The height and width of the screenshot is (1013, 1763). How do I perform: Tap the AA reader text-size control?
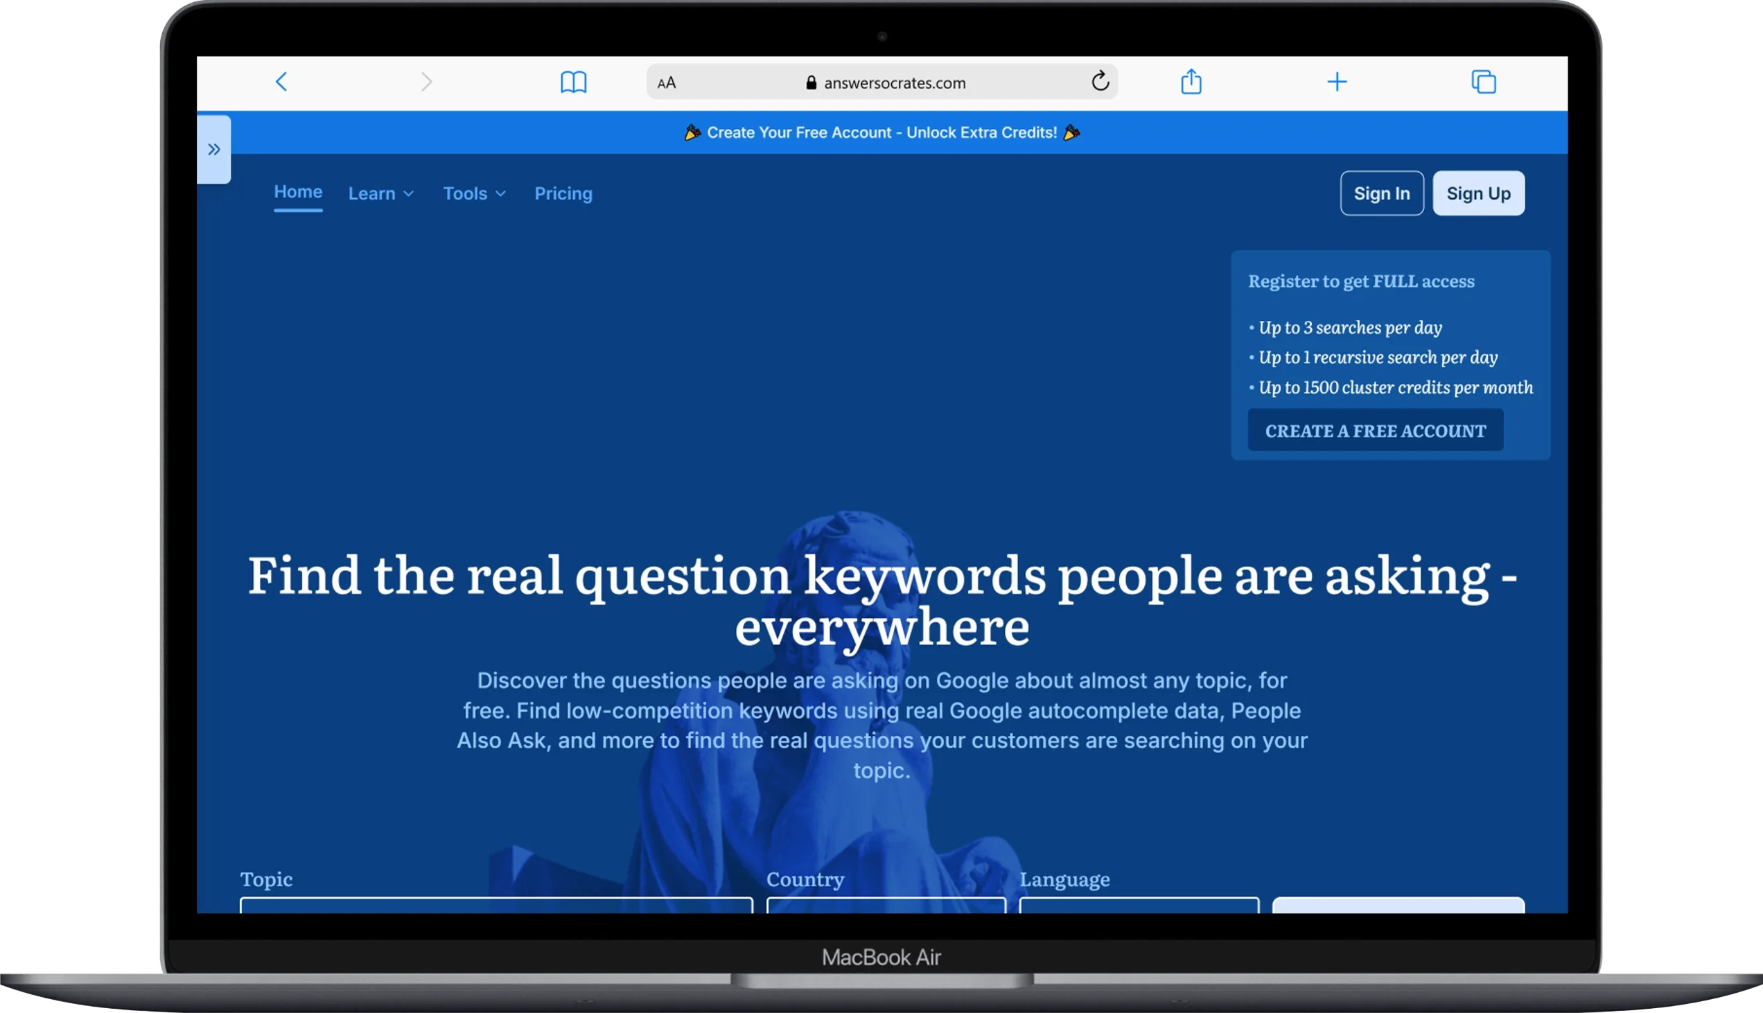(667, 82)
